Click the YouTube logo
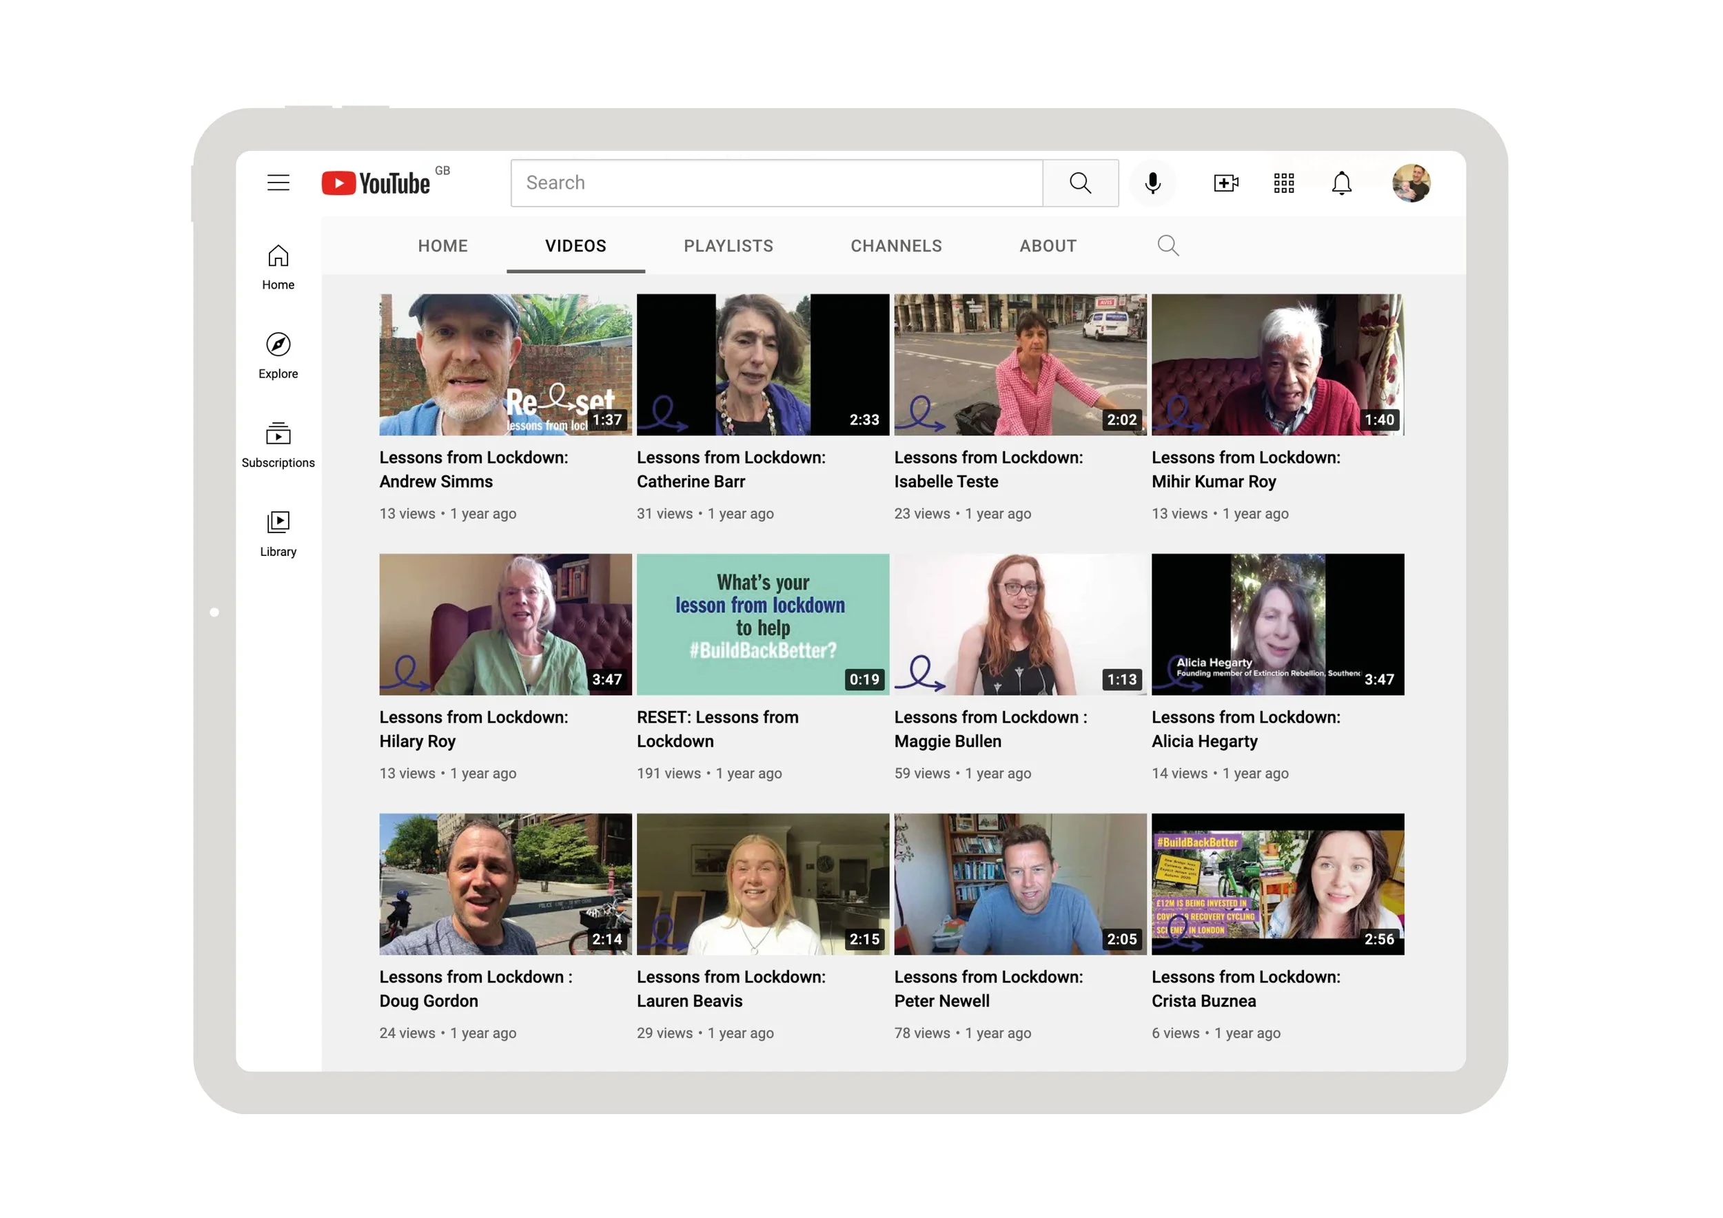Image resolution: width=1723 pixels, height=1218 pixels. (377, 183)
